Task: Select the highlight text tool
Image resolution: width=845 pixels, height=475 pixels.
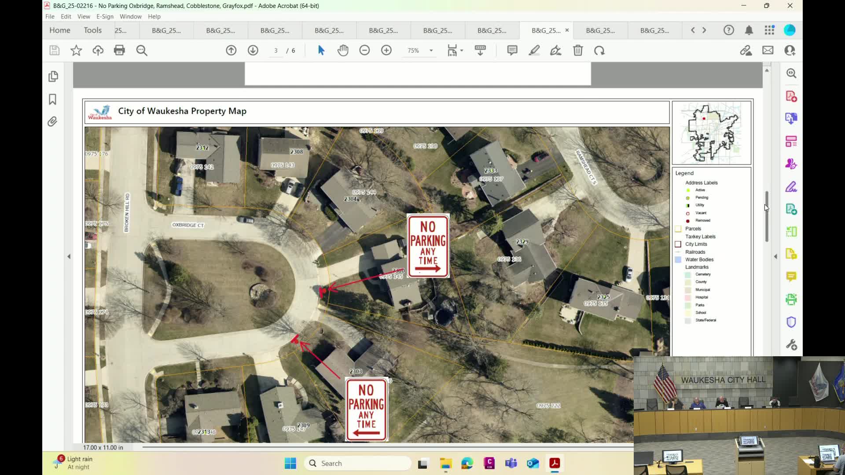Action: click(534, 50)
